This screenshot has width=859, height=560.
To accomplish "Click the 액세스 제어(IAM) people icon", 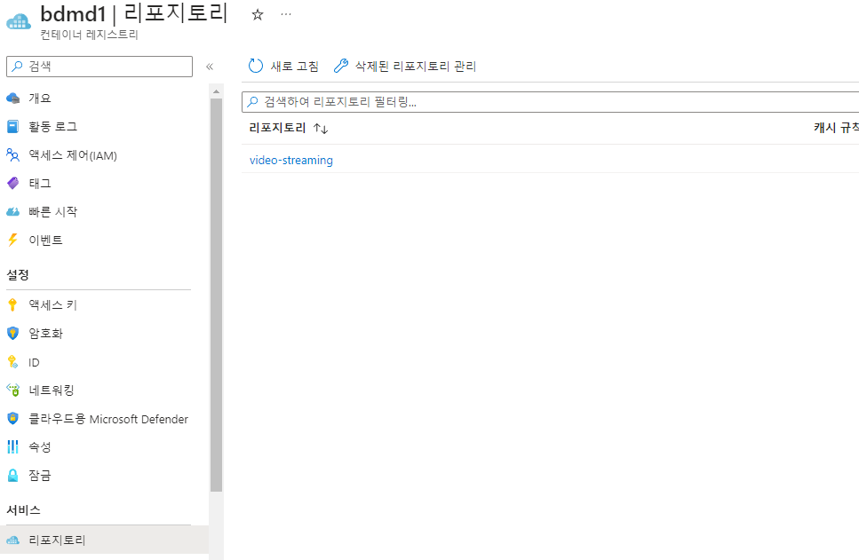I will (x=13, y=155).
